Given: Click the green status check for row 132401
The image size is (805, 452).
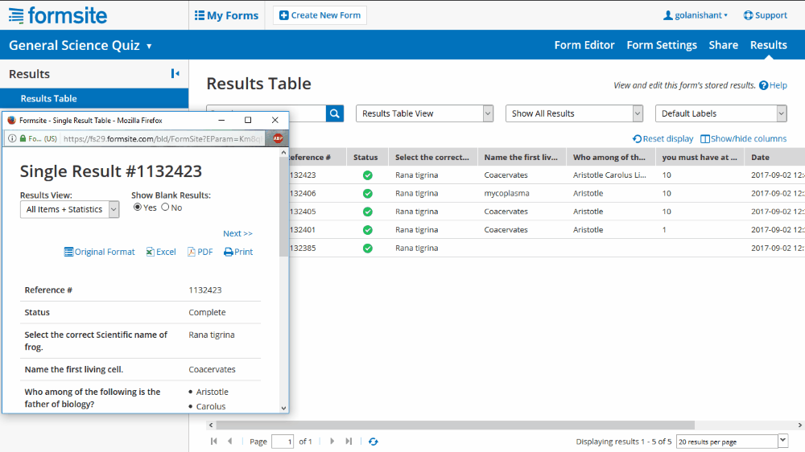Looking at the screenshot, I should coord(368,230).
